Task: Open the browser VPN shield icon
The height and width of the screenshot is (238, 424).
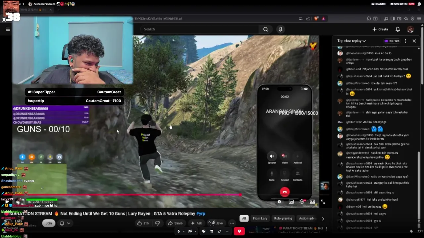Action: click(x=412, y=19)
